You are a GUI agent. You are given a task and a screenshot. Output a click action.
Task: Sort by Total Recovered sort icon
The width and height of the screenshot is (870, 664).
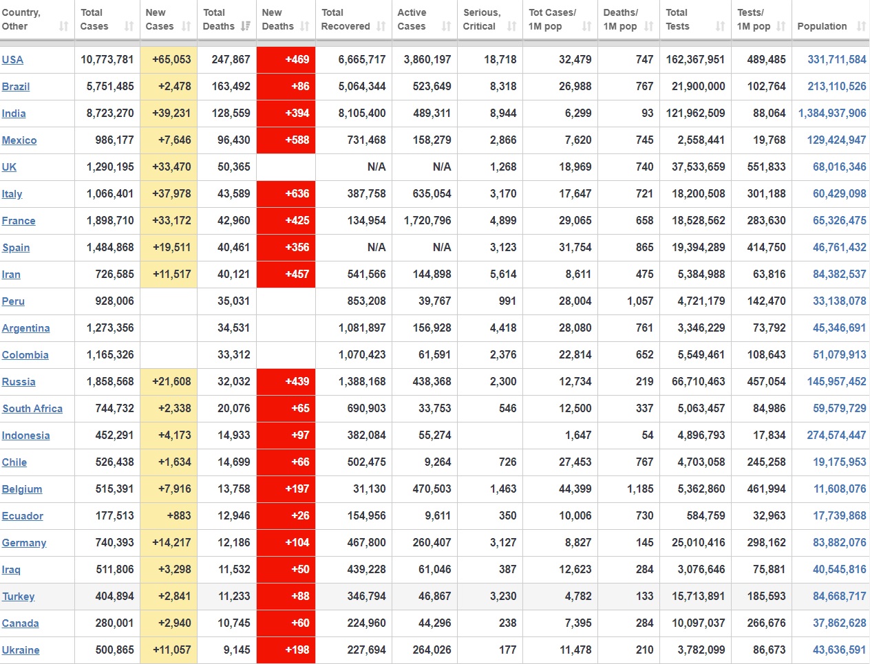pos(381,26)
